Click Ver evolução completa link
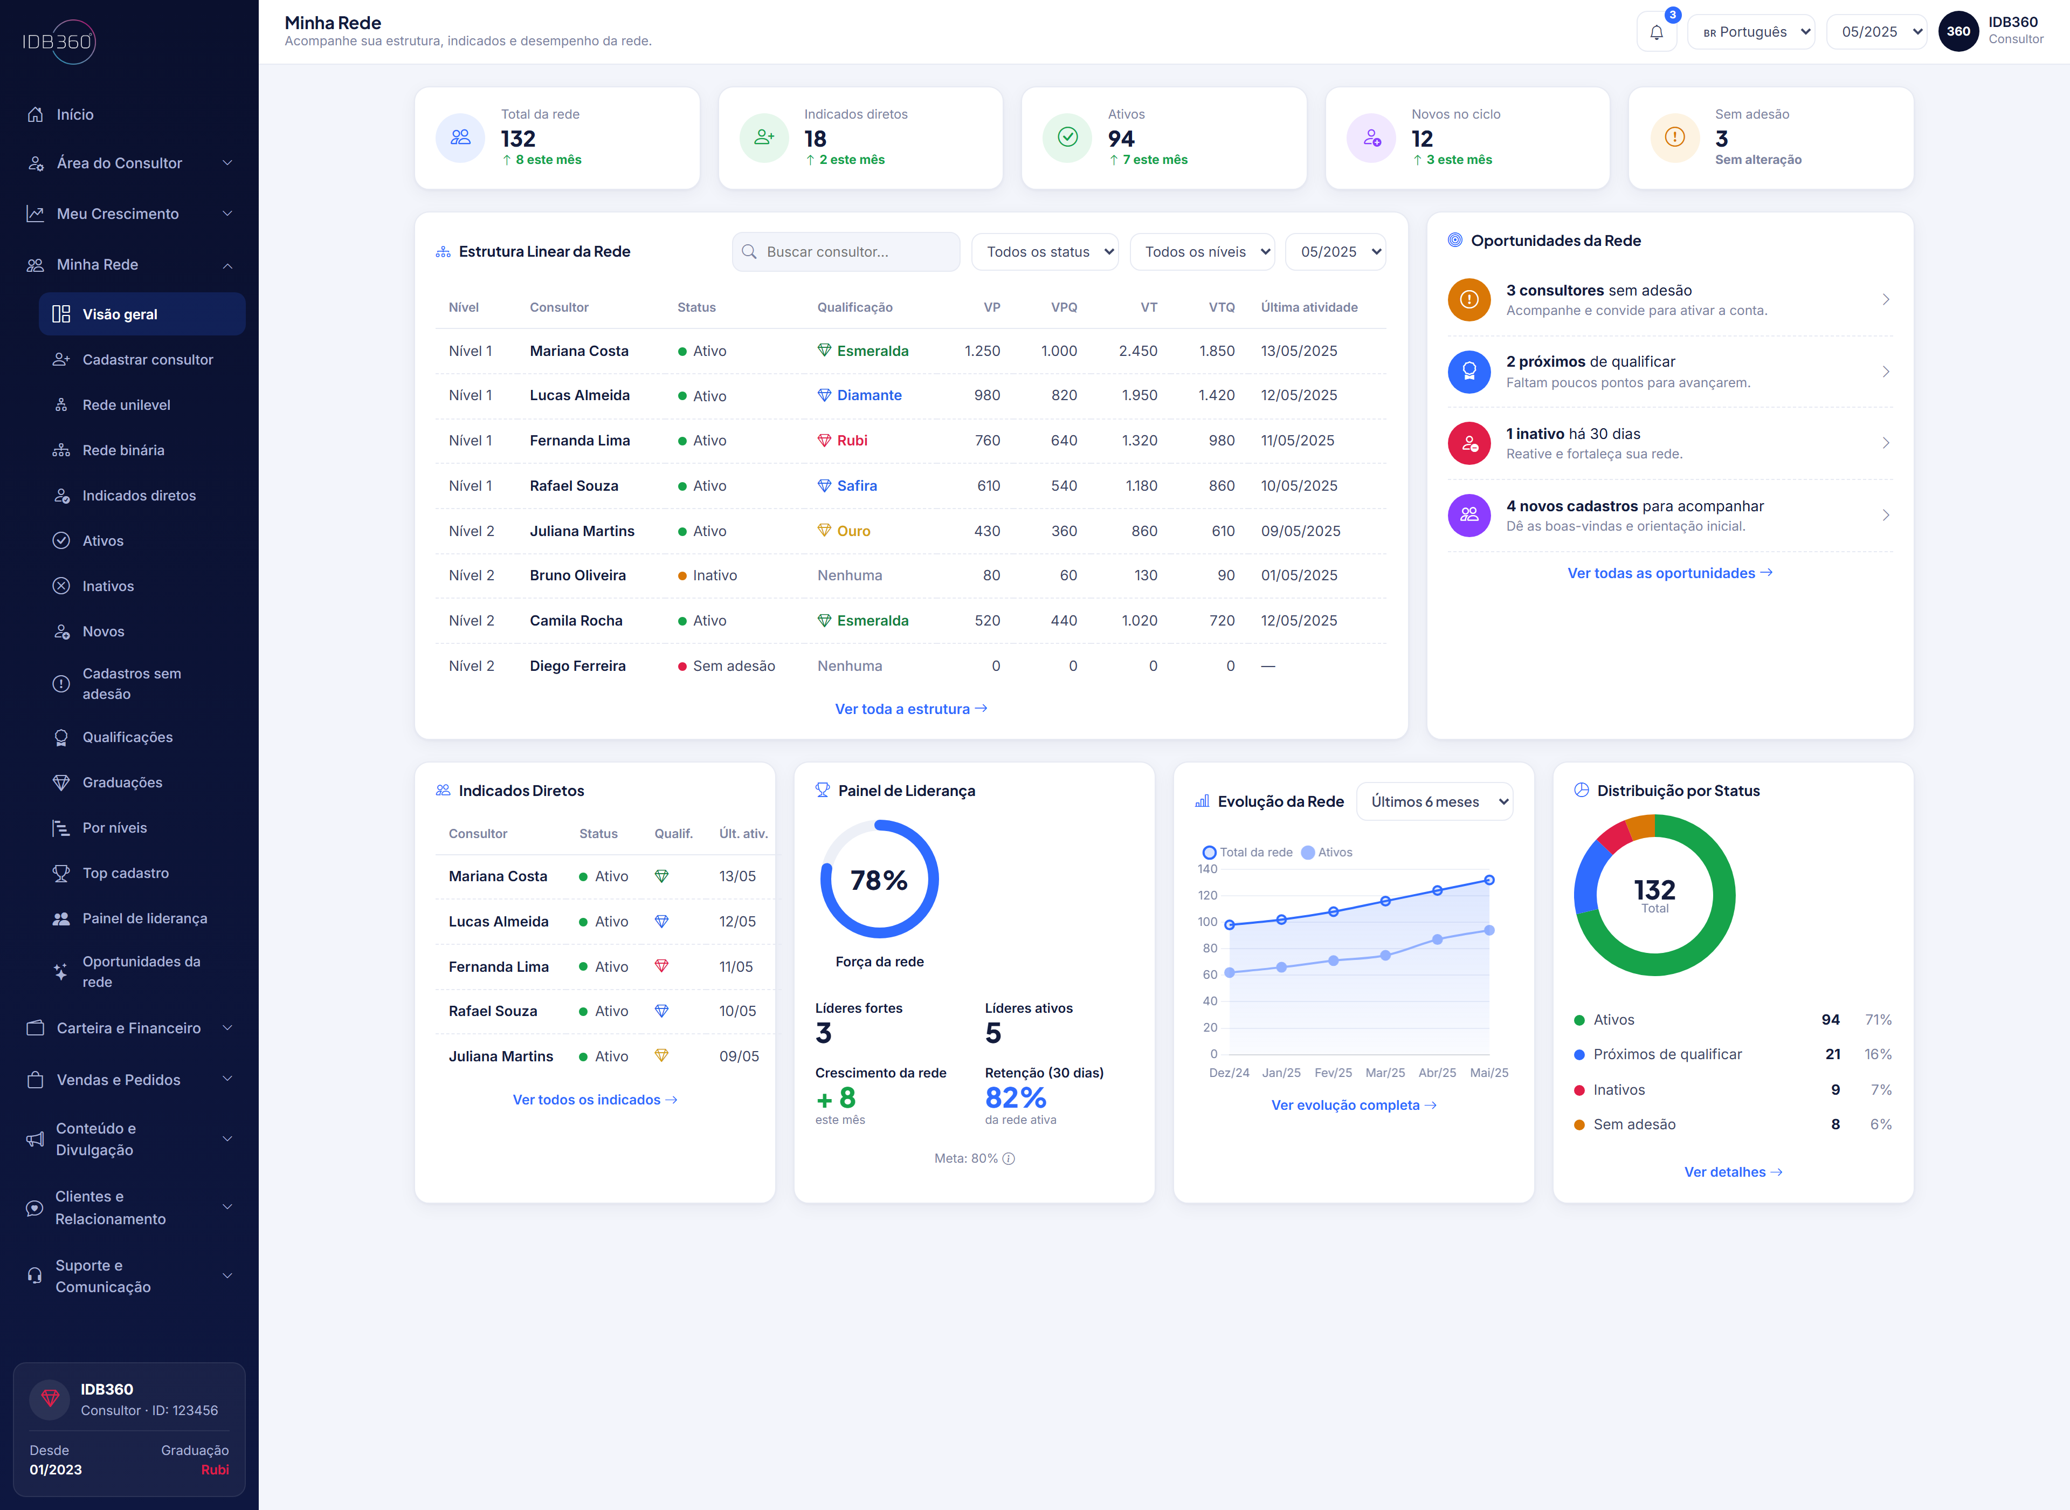 click(x=1354, y=1105)
